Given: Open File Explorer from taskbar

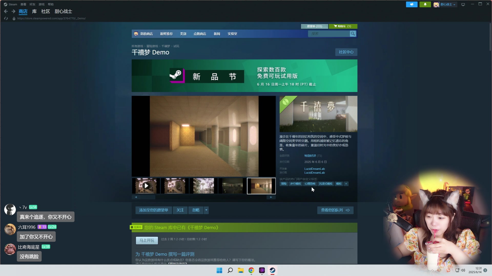Looking at the screenshot, I should (x=241, y=270).
